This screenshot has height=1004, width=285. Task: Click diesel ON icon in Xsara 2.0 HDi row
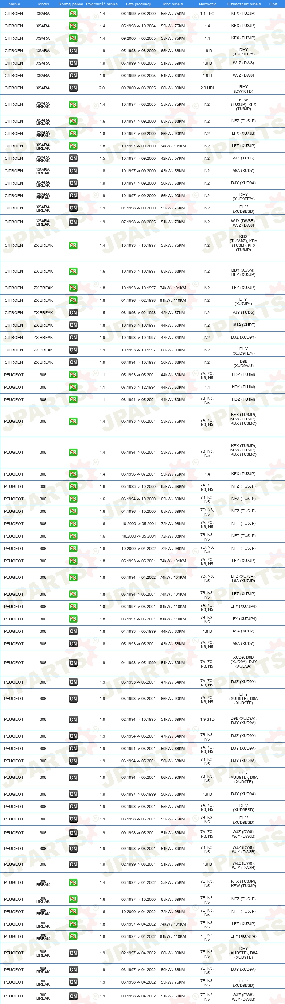pyautogui.click(x=73, y=88)
